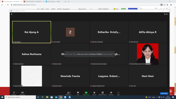Viewport: 176px width, 99px height.
Task: Select the Heni Heni participant tile
Action: point(148,76)
